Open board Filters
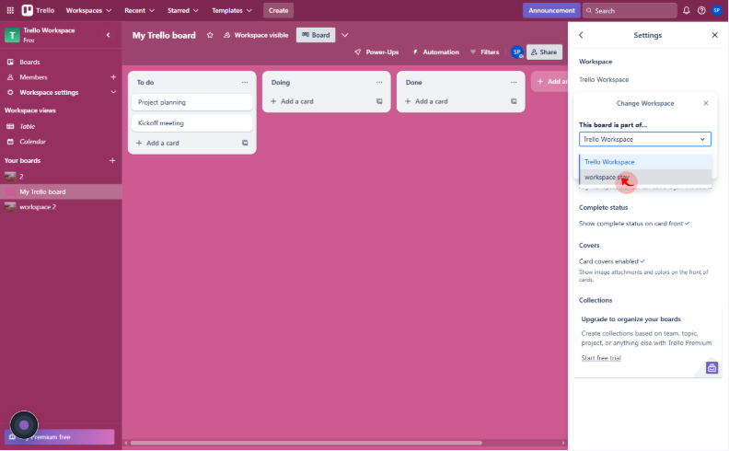The image size is (729, 451). (484, 52)
